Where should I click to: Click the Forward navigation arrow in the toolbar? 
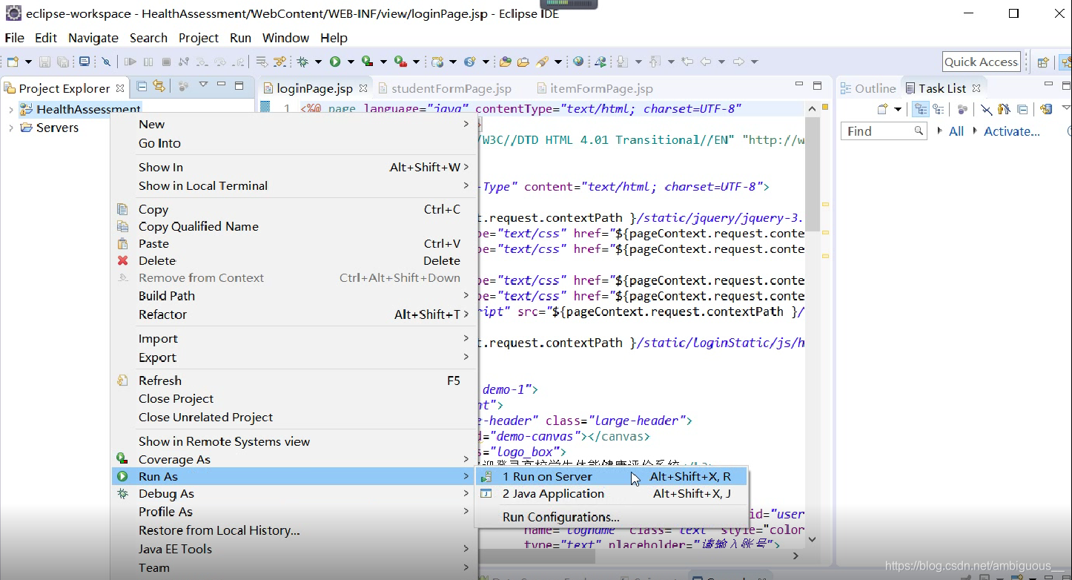pyautogui.click(x=738, y=62)
